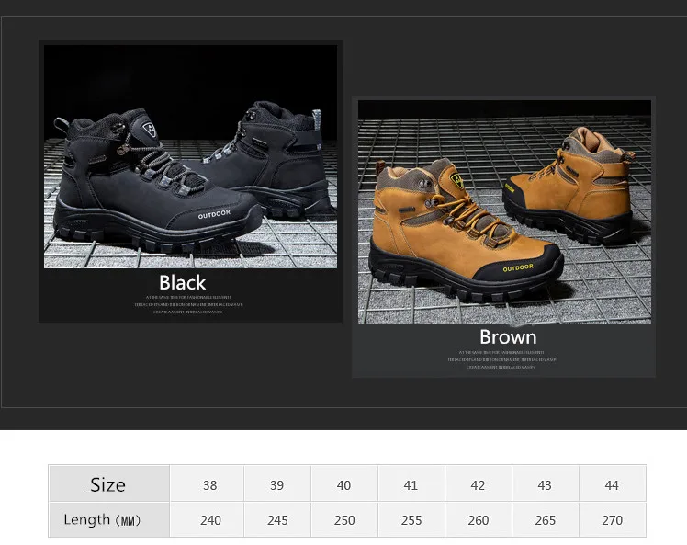
Task: Click the 255 length value
Action: (x=411, y=519)
